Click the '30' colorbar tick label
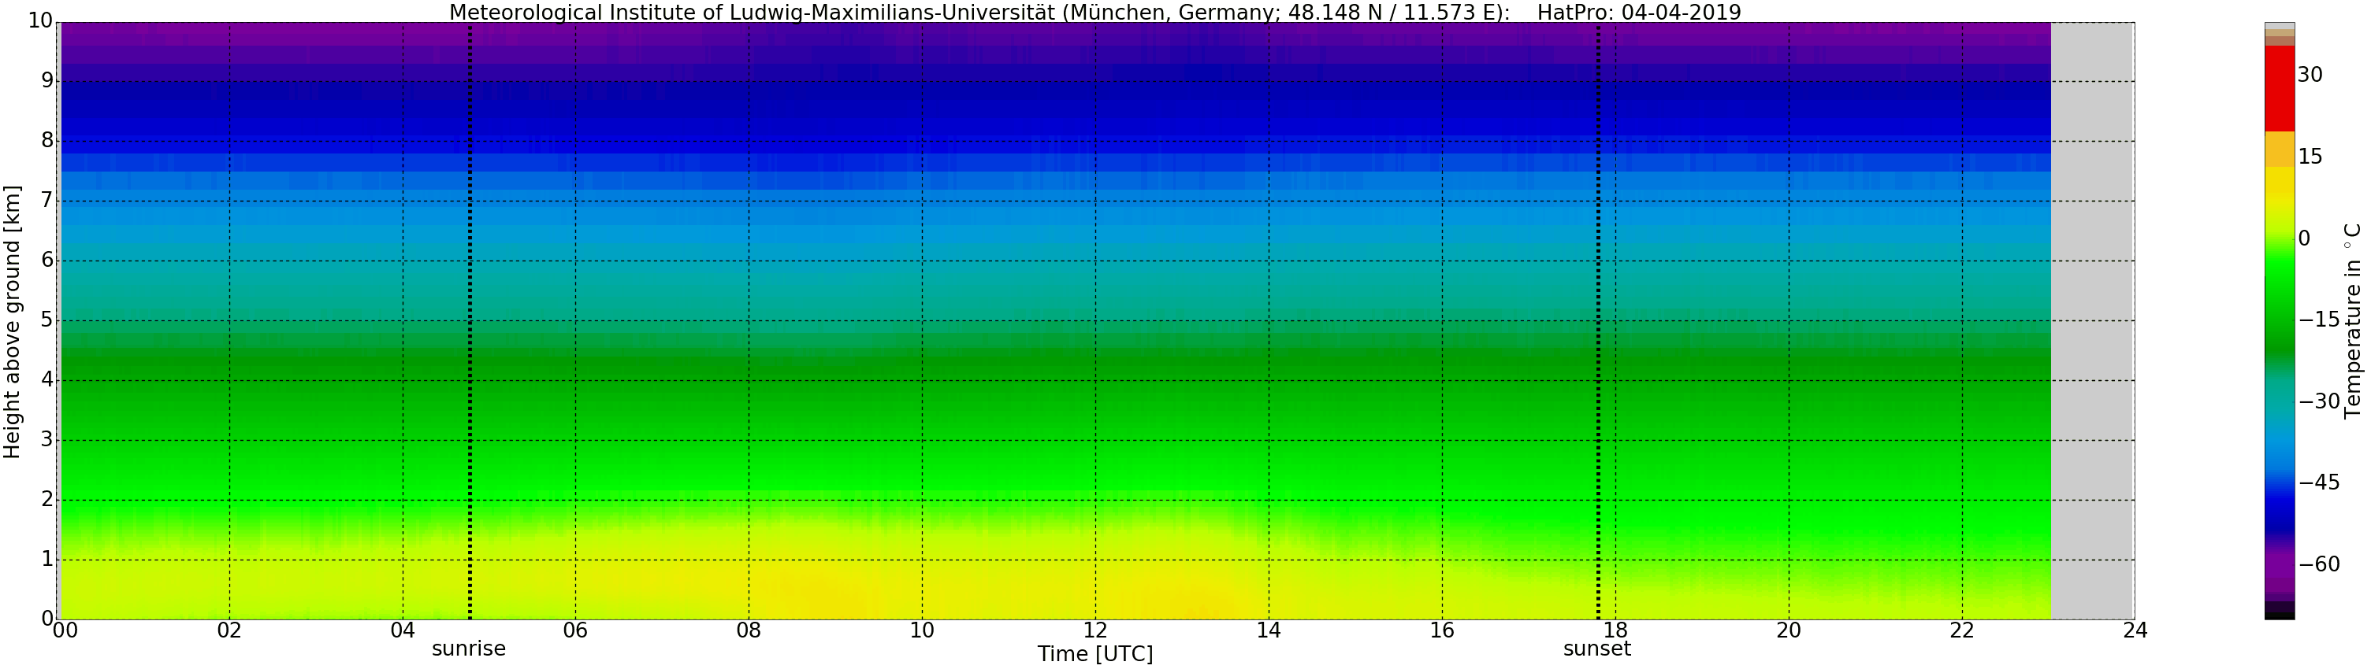 pos(2310,76)
